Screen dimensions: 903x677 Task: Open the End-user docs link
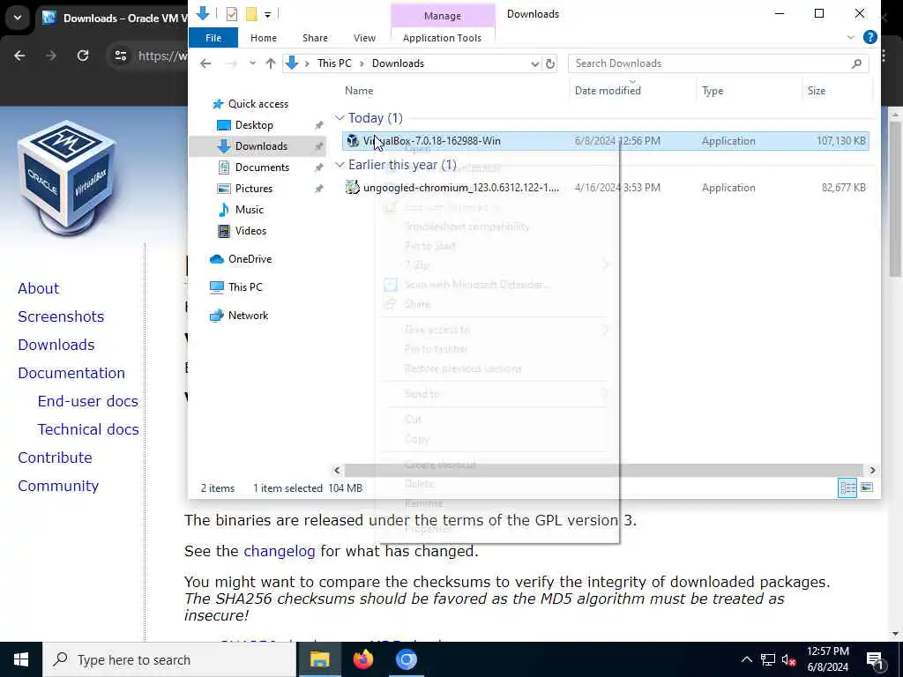click(88, 401)
